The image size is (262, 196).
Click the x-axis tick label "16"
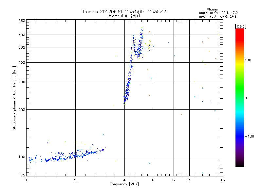click(x=223, y=180)
